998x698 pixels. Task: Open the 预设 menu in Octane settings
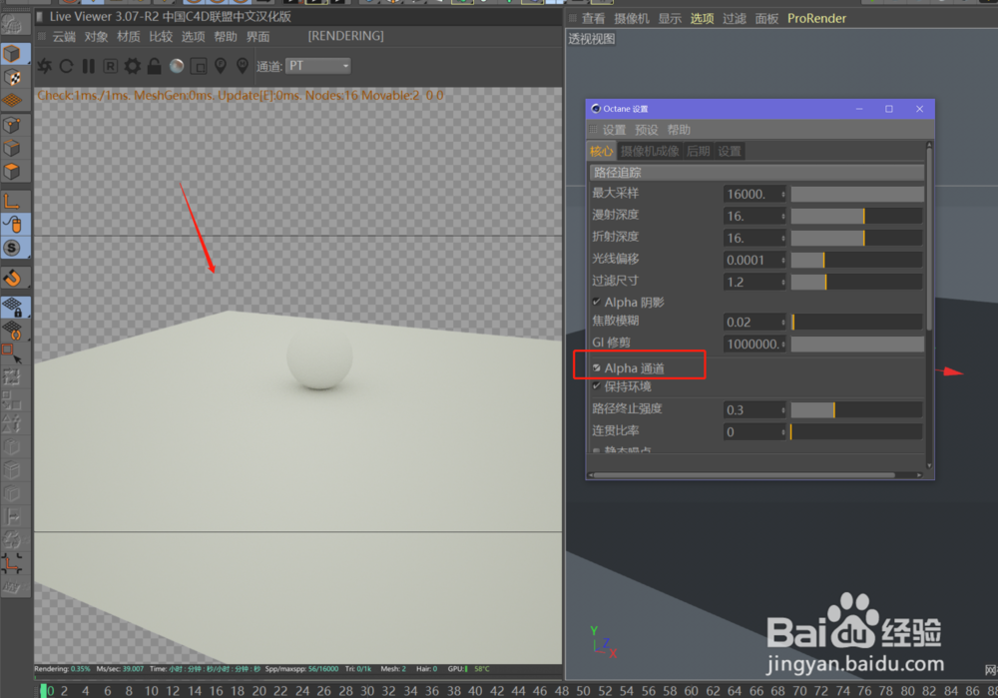pyautogui.click(x=646, y=130)
